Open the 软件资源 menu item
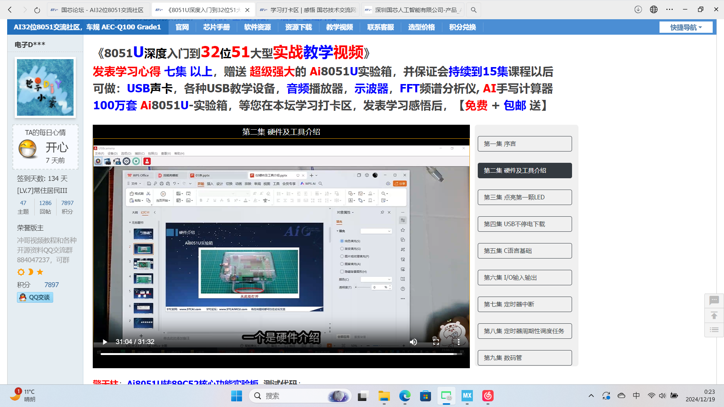 [x=258, y=27]
